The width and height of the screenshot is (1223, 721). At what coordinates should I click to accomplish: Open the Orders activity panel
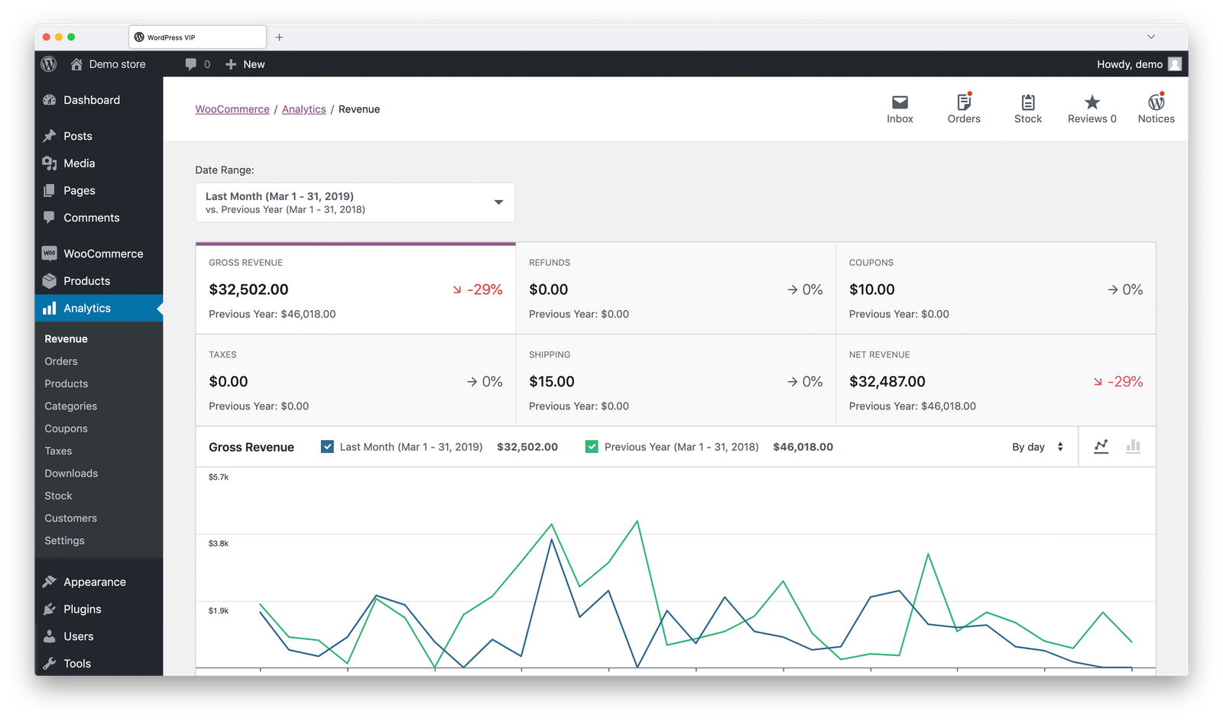click(964, 108)
